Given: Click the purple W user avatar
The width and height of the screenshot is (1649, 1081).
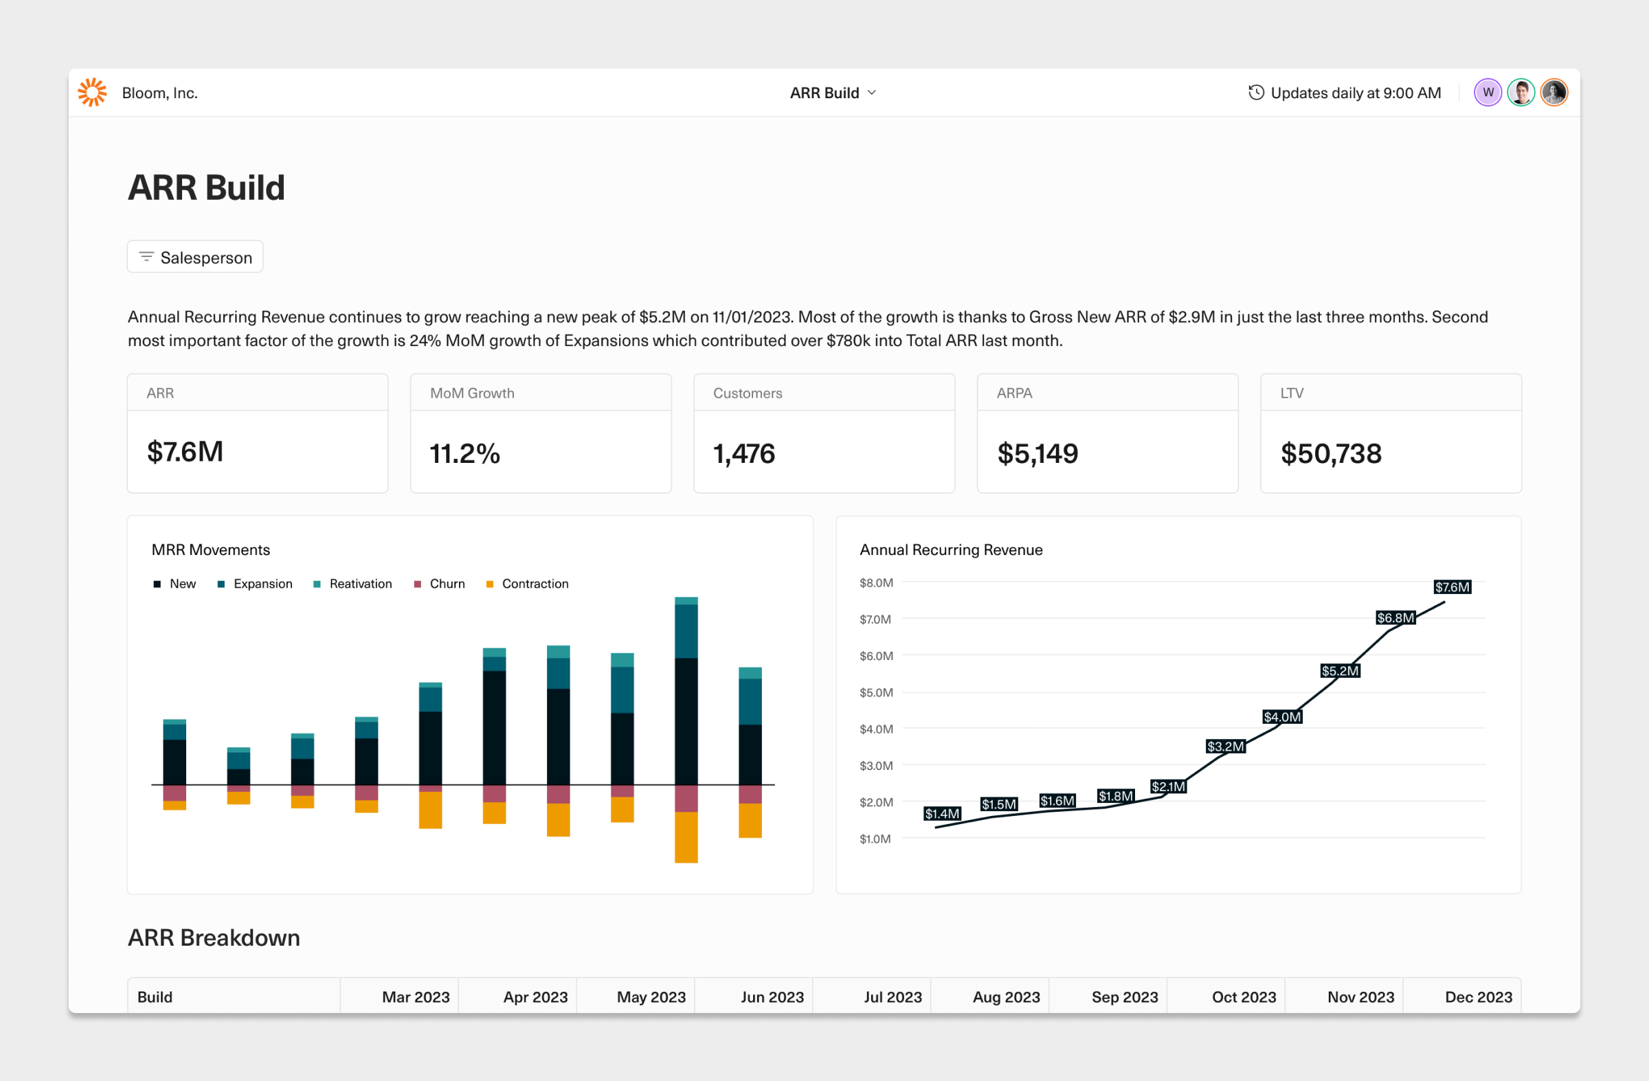Looking at the screenshot, I should click(x=1488, y=93).
